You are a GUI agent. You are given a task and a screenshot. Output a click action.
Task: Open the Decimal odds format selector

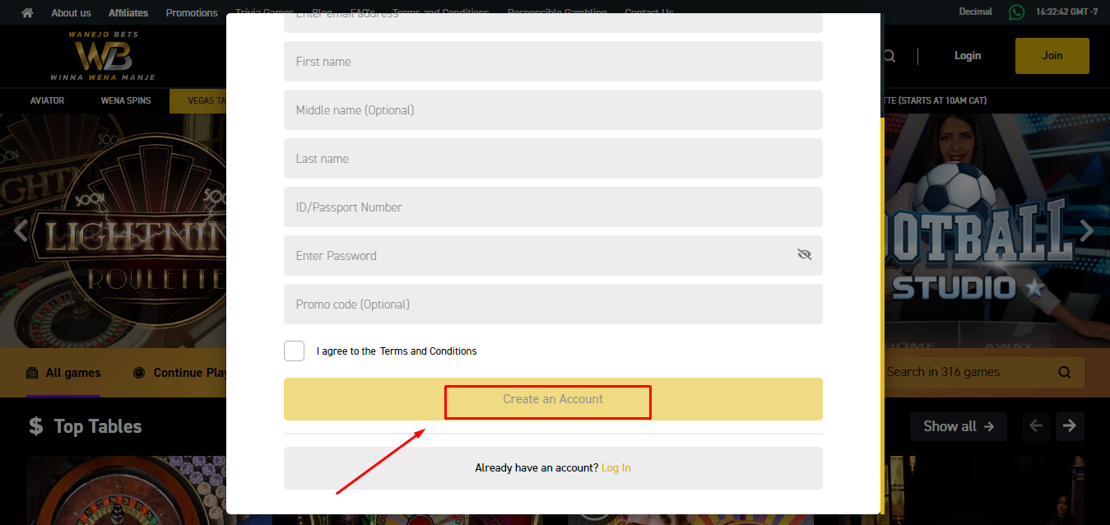tap(975, 12)
